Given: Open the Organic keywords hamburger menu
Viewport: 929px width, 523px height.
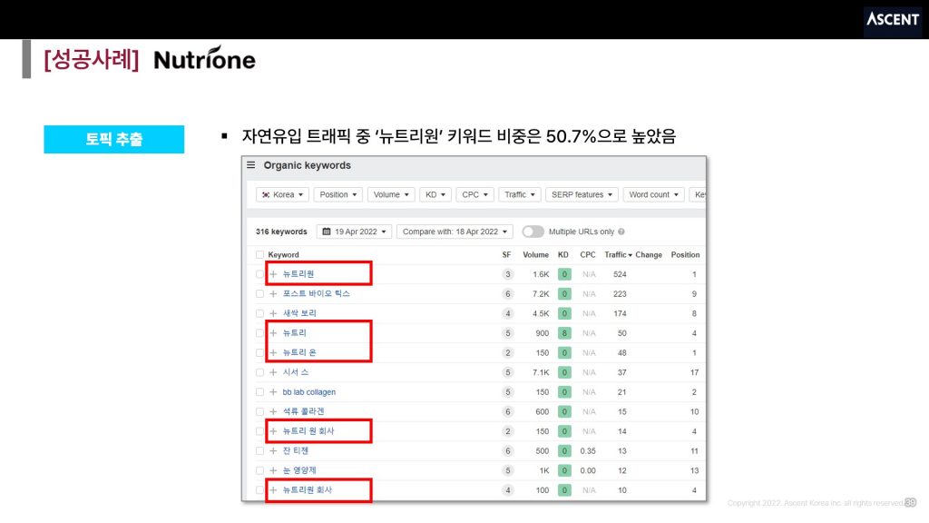Looking at the screenshot, I should [x=251, y=165].
